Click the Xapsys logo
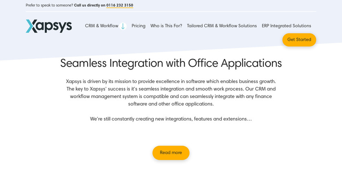 click(49, 26)
